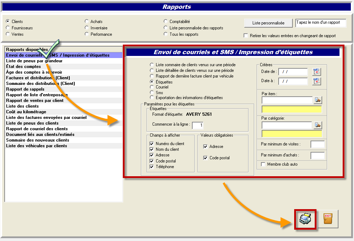
Task: Choose Rapport de dernière facture client par vehicule
Action: 152,76
